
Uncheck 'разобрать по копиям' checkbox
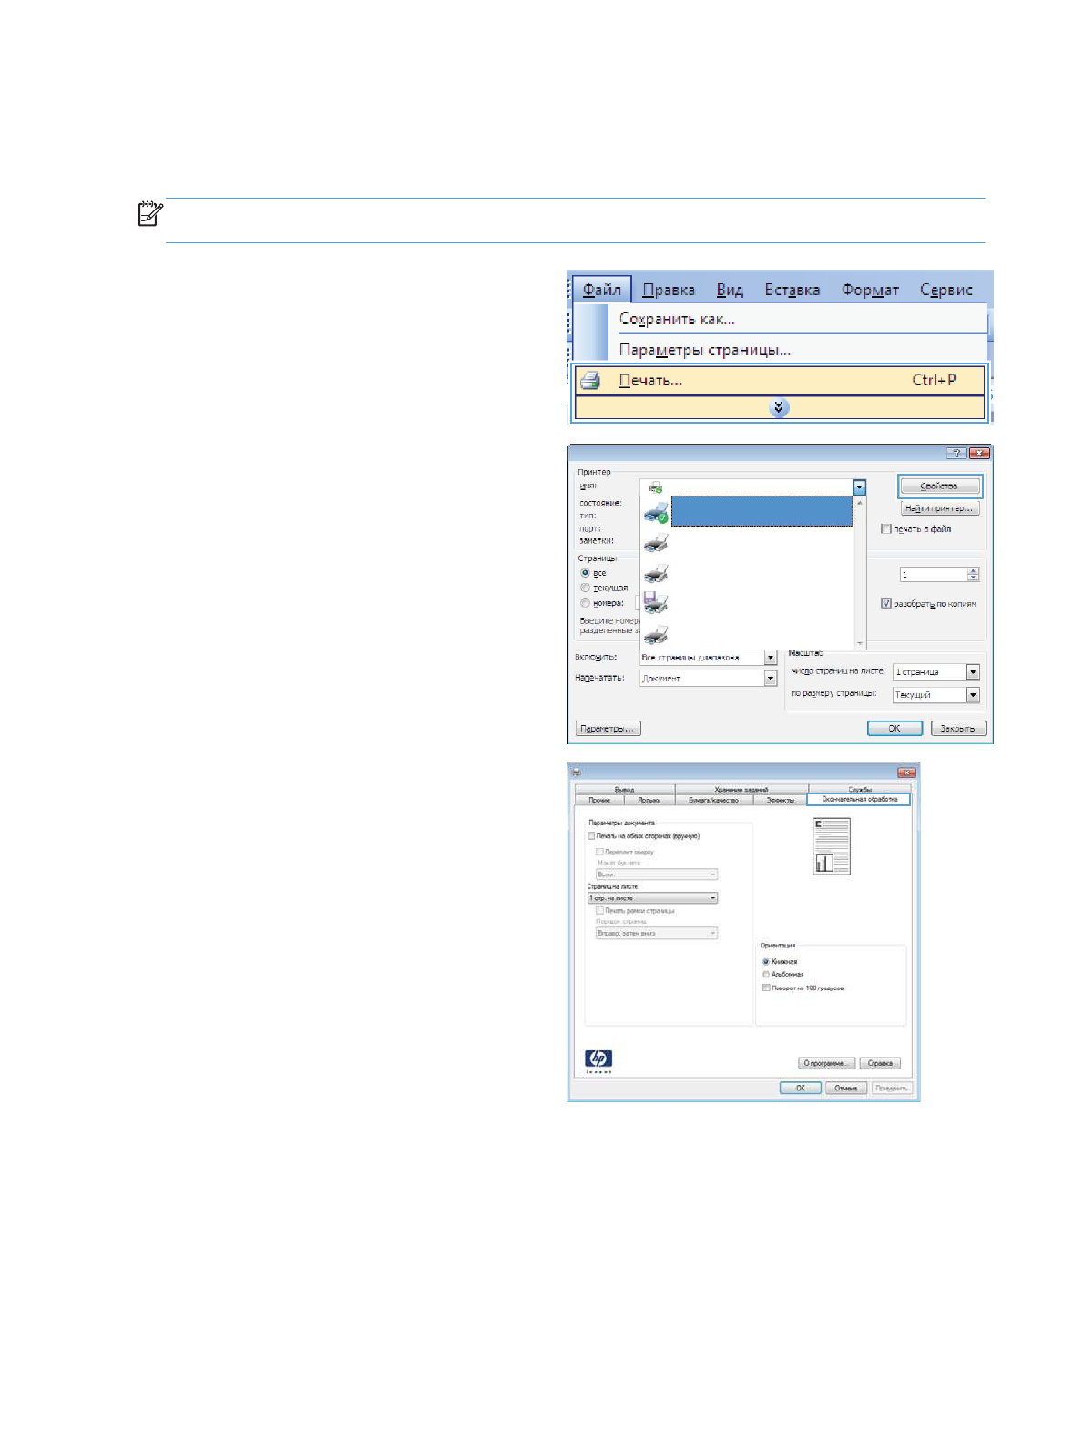click(x=886, y=603)
